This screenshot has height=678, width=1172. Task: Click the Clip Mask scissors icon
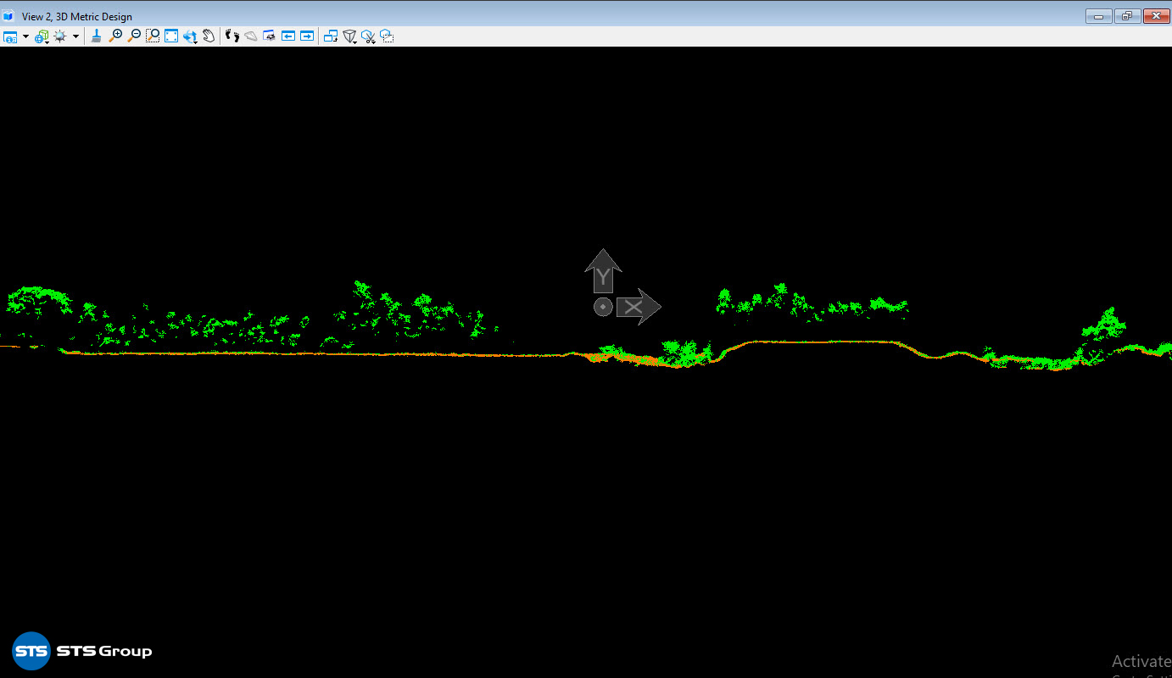click(x=368, y=36)
